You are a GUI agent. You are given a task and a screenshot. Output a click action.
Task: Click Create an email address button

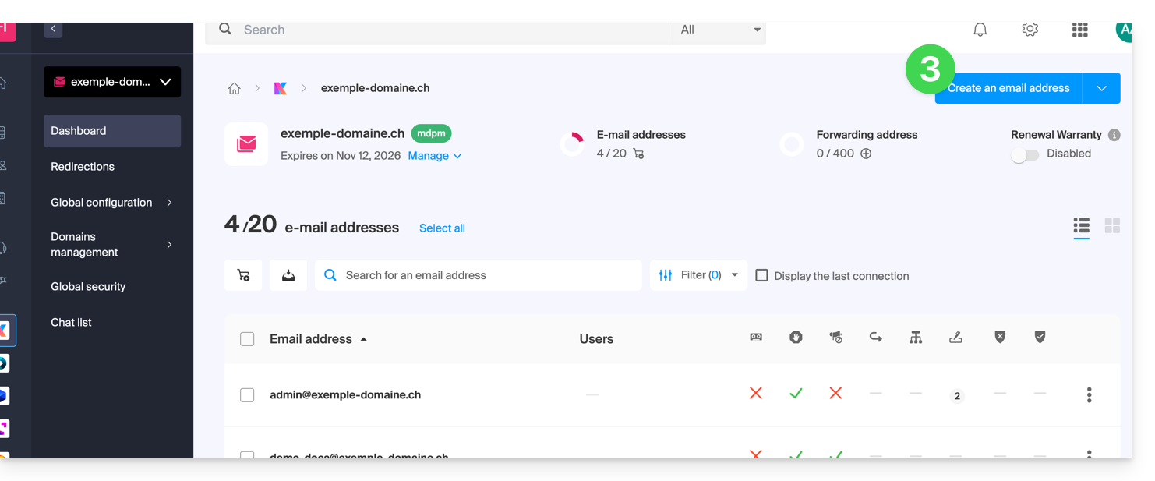[x=1008, y=88]
